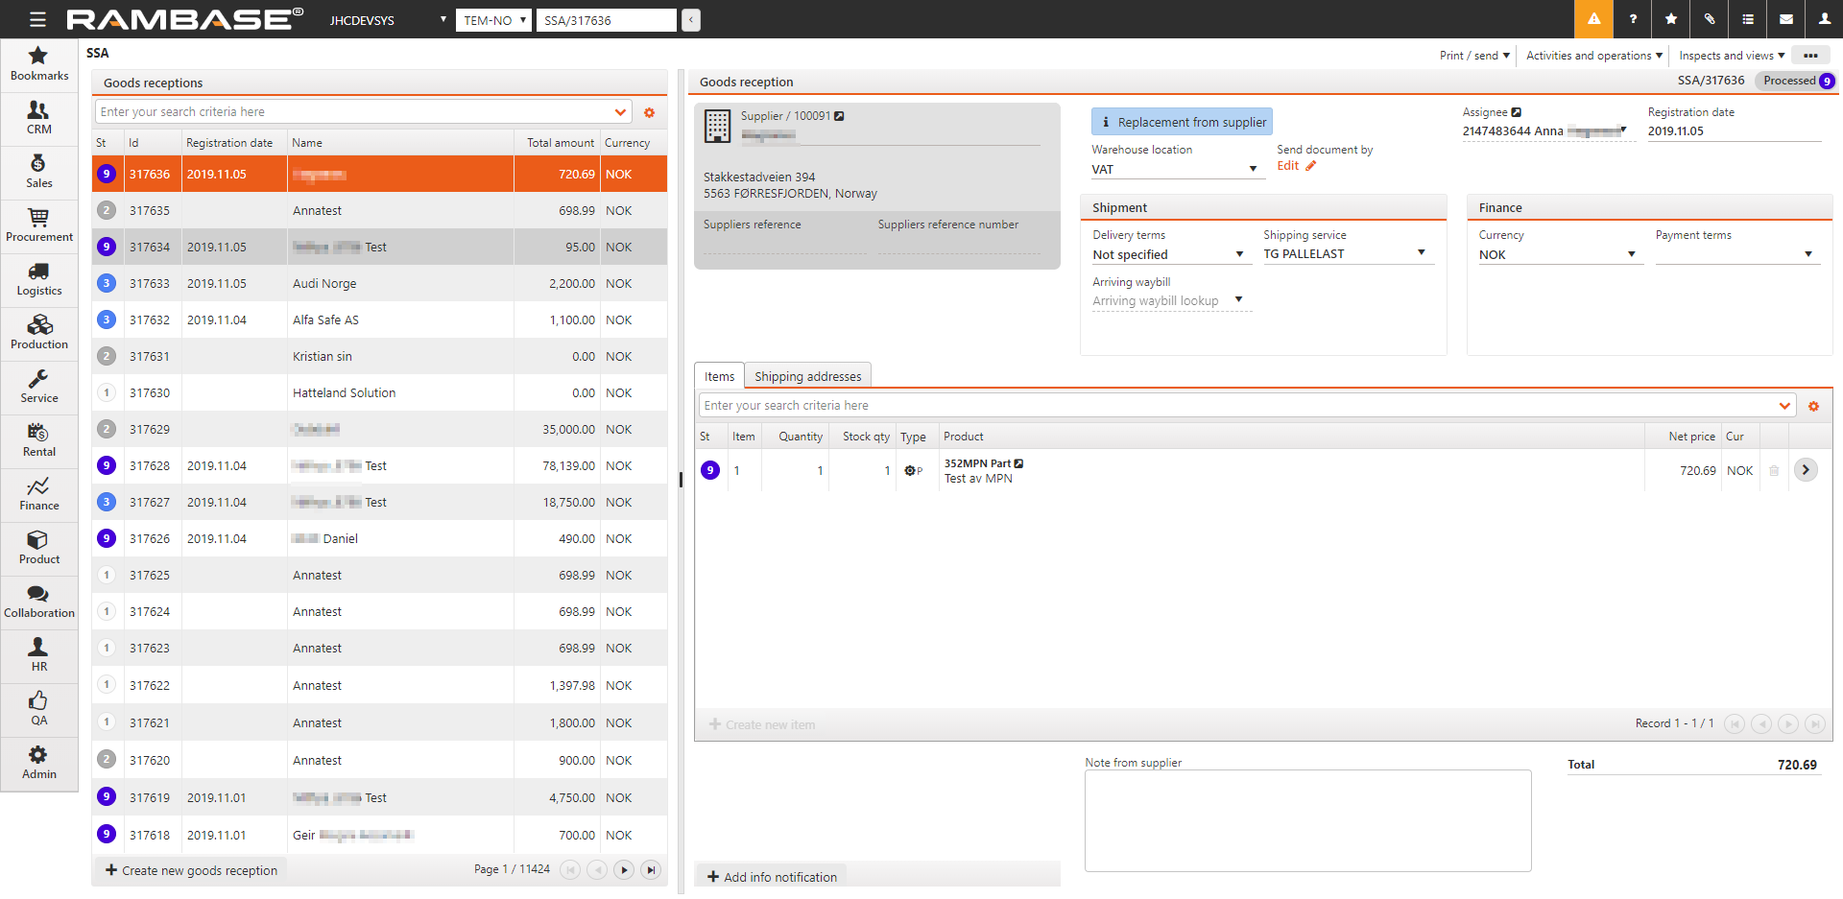Click the Edit pencil for send document
1843x899 pixels.
[x=1310, y=166]
